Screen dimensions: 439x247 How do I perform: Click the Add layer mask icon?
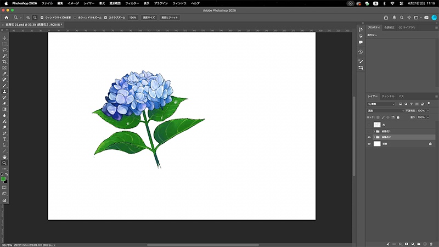pos(407,244)
